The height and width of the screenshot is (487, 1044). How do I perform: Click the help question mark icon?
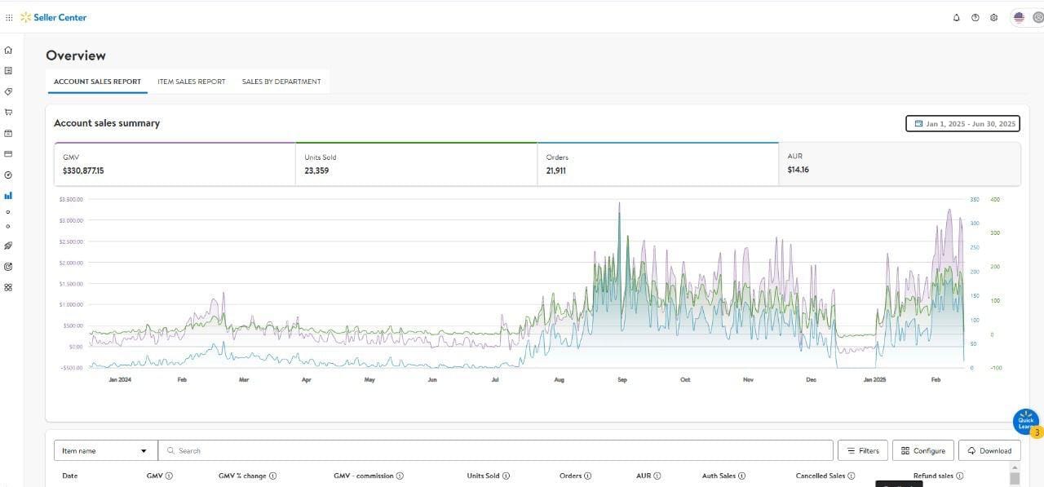[x=975, y=17]
